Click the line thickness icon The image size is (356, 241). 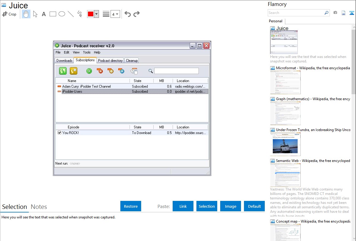106,14
